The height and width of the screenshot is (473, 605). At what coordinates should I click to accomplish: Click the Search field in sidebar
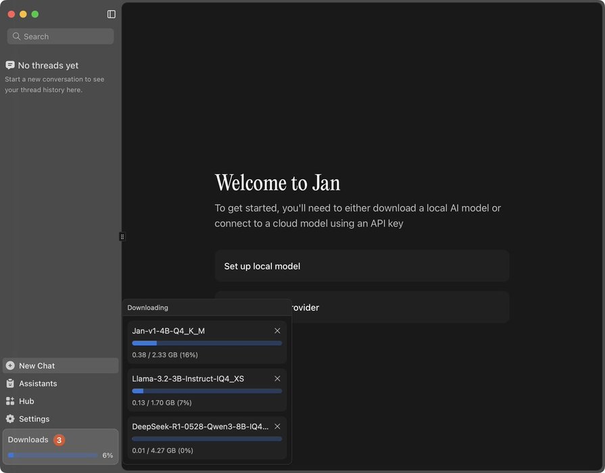61,36
